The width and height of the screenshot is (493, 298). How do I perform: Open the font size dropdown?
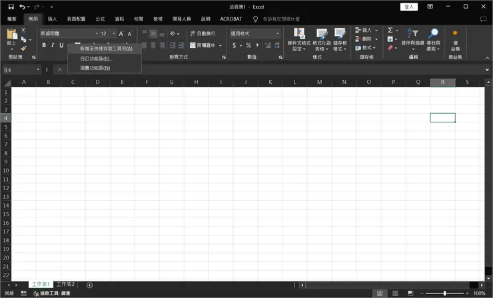coord(114,34)
